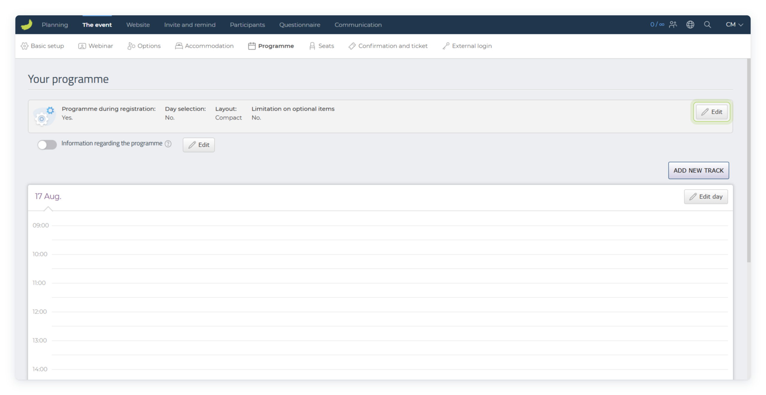Click the External login key icon
766x395 pixels.
(x=446, y=46)
